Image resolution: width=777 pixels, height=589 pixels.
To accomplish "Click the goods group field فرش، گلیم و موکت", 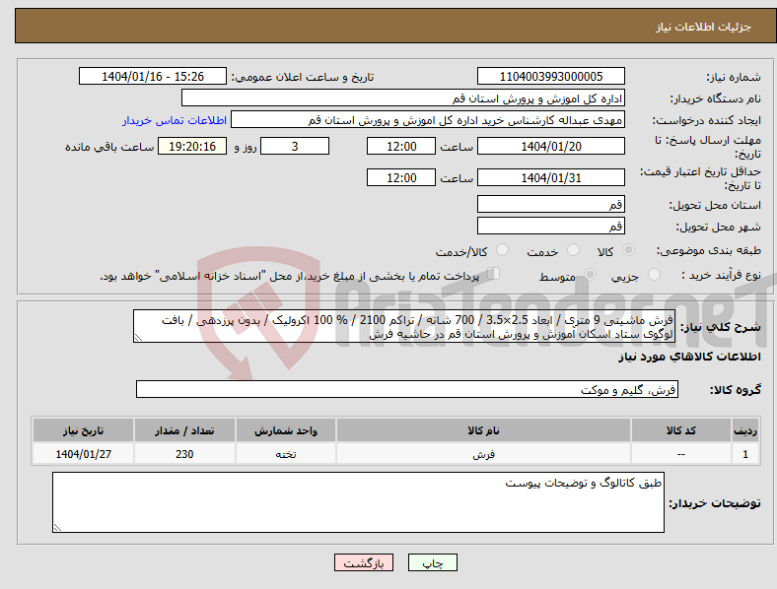I will click(407, 389).
